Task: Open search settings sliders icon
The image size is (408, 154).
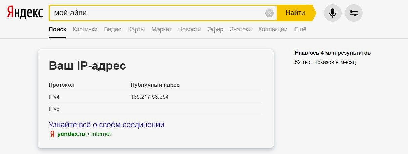Action: point(354,13)
